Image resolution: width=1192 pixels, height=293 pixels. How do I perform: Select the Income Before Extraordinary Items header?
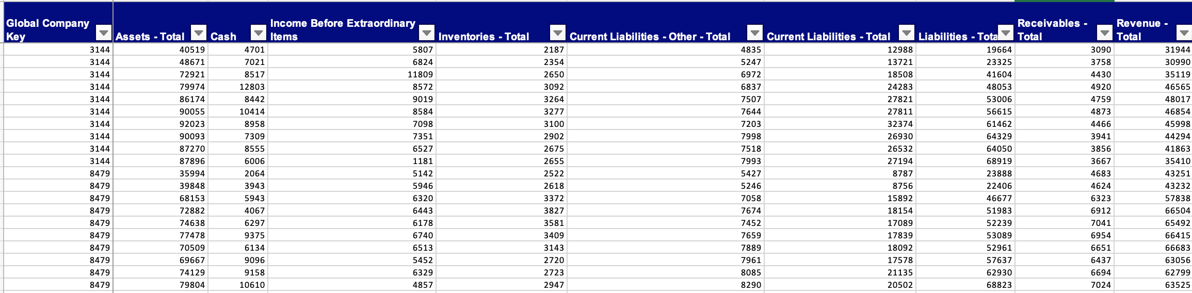click(352, 22)
